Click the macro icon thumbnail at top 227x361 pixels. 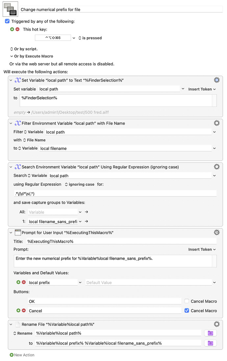point(10,9)
